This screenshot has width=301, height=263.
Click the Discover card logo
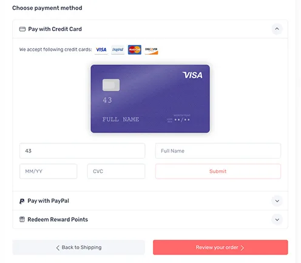(151, 50)
